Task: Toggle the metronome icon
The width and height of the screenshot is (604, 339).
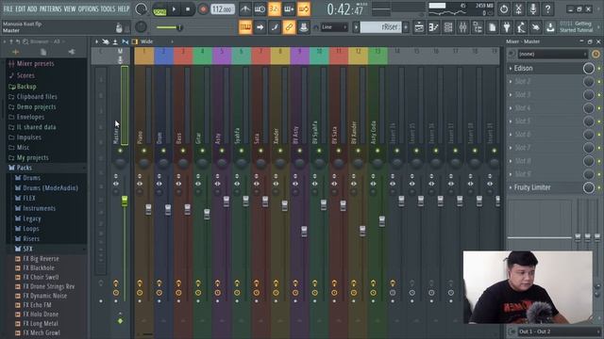Action: (245, 8)
